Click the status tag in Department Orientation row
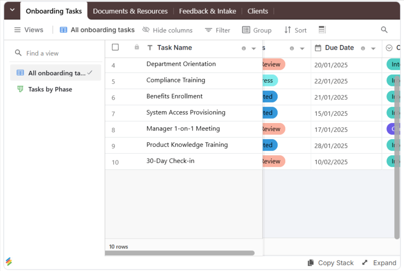 (274, 64)
